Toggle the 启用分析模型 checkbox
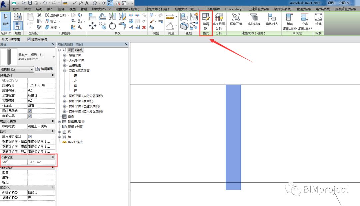This screenshot has width=360, height=206. coord(30,136)
